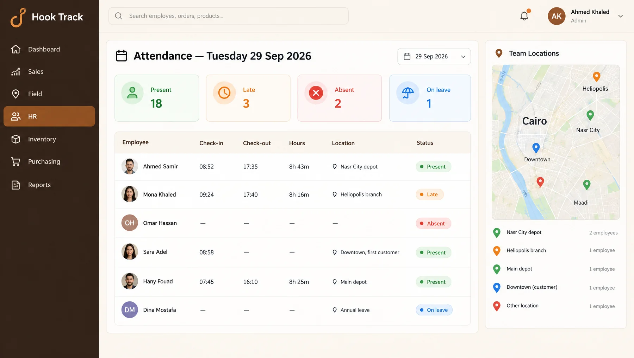Click the Team Locations header pin icon
This screenshot has width=634, height=358.
click(499, 53)
